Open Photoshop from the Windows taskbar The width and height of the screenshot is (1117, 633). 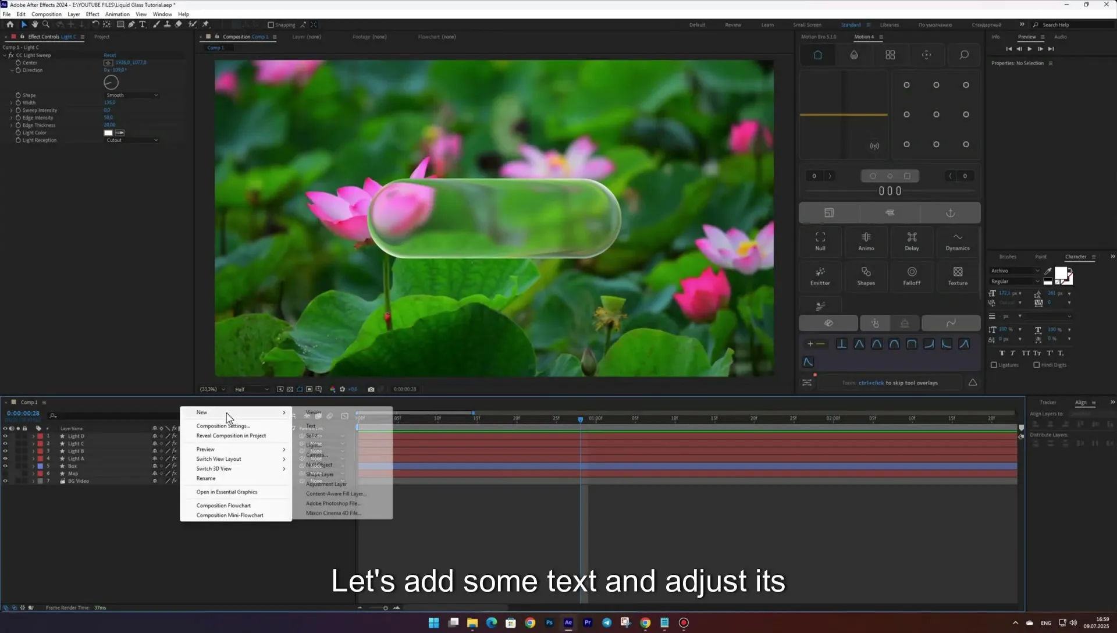[549, 623]
